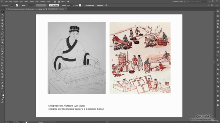
Task: Open the stroke weight dropdown
Action: coord(34,5)
